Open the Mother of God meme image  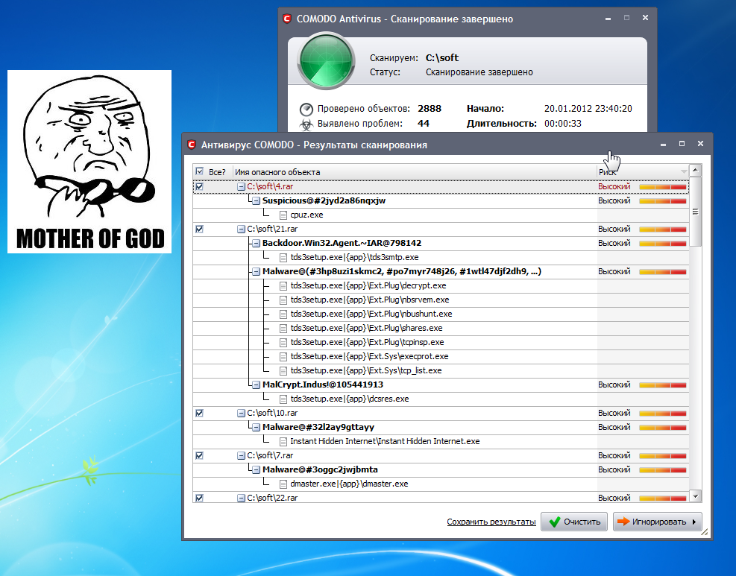89,162
